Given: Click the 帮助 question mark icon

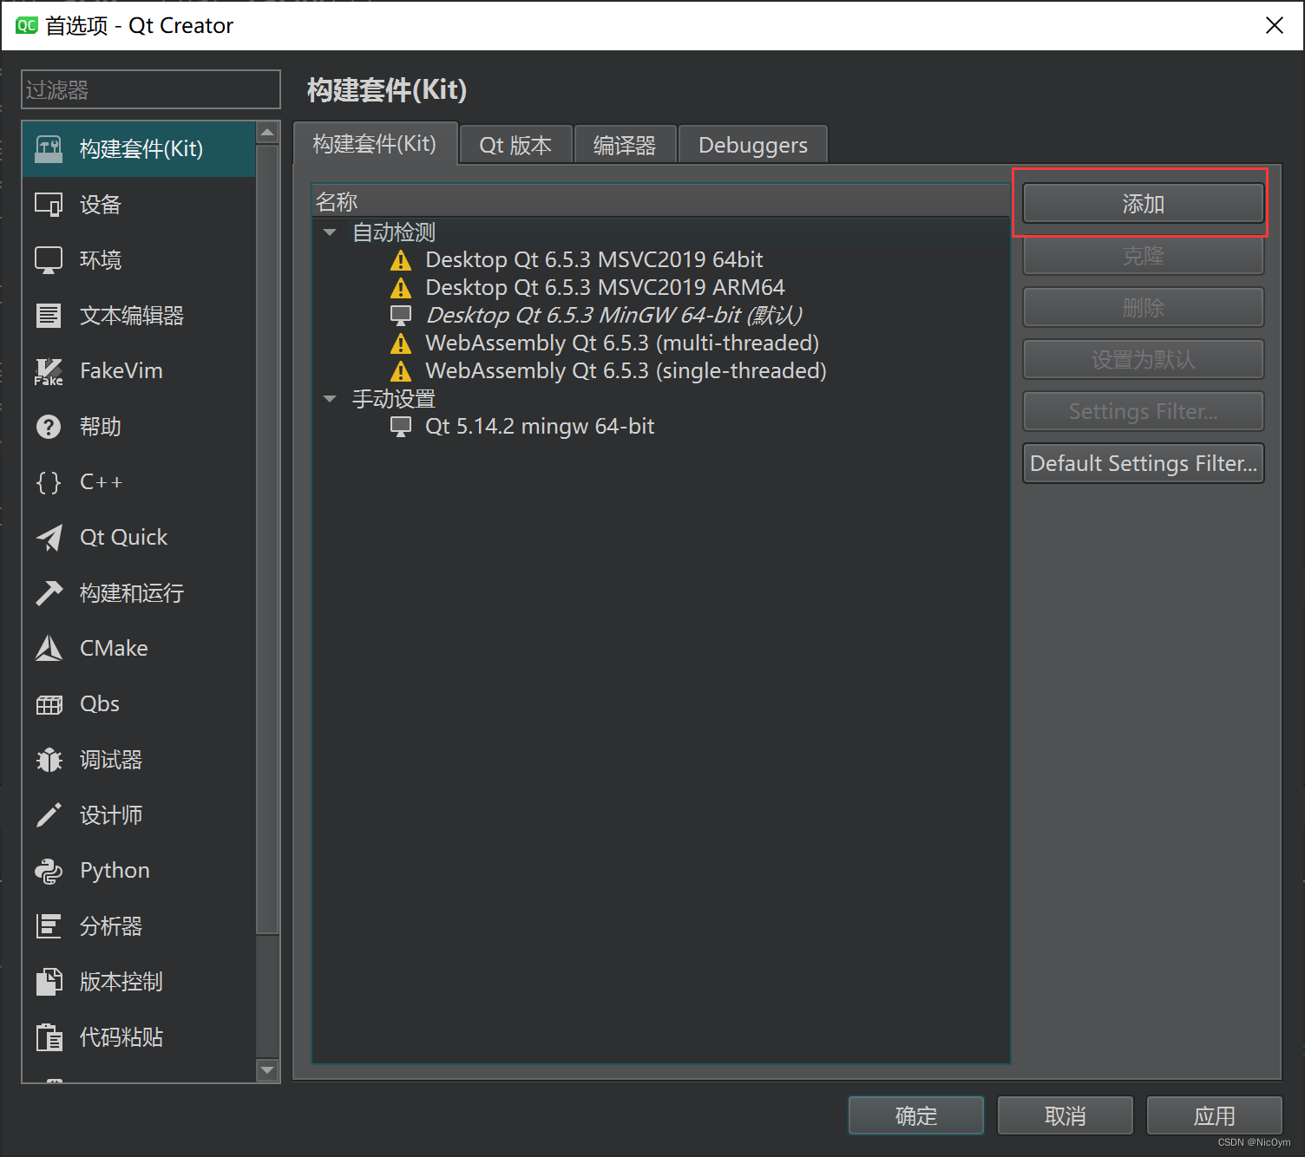Looking at the screenshot, I should click(x=49, y=427).
